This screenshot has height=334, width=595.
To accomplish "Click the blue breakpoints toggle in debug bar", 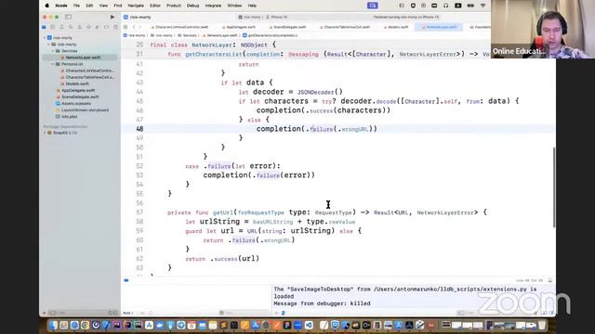I will pos(126,280).
